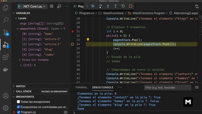
Task: Select the [1] "article-2" stack item
Action: [41, 39]
